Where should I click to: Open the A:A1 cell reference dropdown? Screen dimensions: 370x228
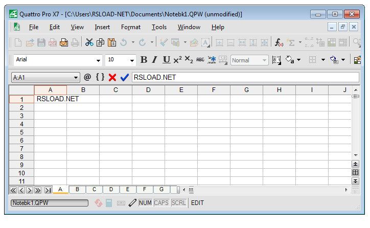click(x=76, y=78)
